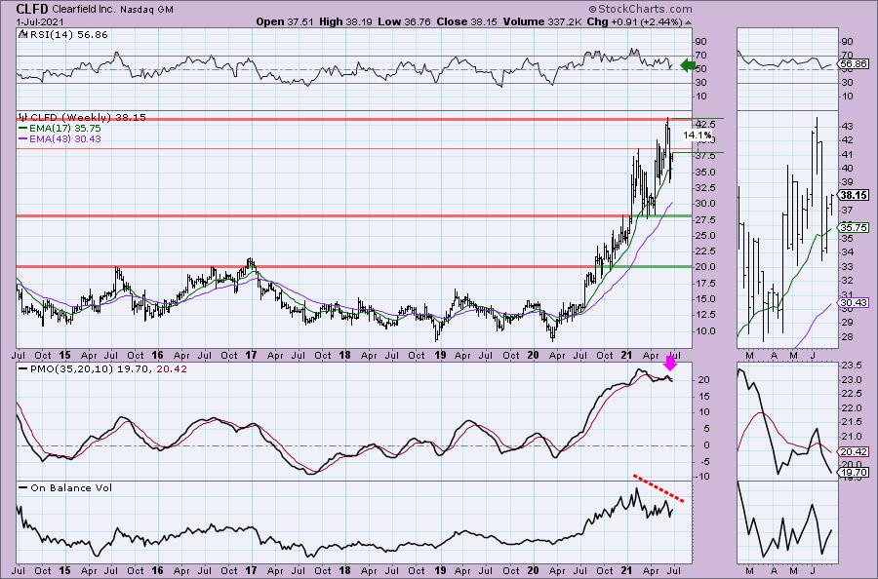
Task: Click the 20.42 PMO signal tag
Action: pyautogui.click(x=854, y=452)
